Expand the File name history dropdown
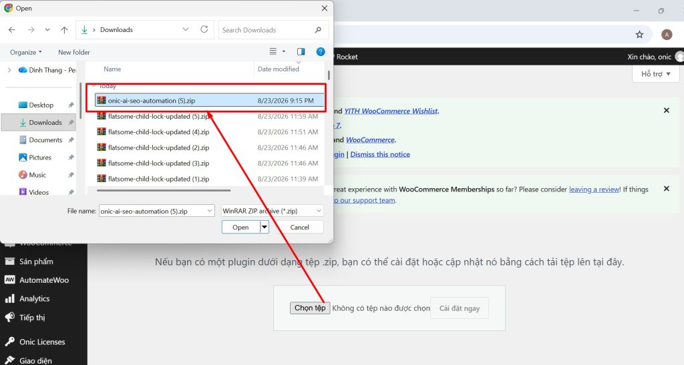This screenshot has width=684, height=365. (210, 211)
